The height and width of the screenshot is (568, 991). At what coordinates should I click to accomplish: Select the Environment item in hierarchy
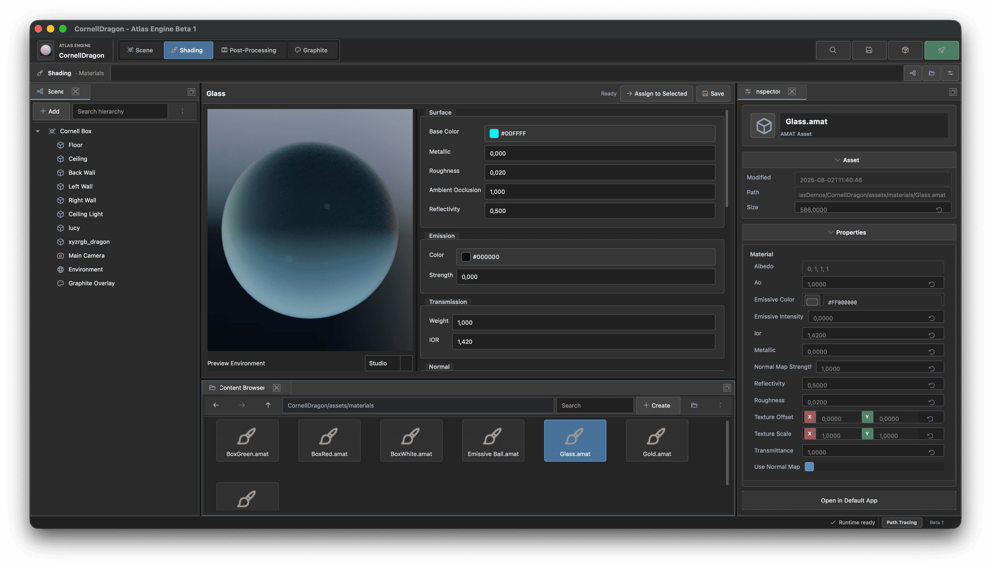85,270
